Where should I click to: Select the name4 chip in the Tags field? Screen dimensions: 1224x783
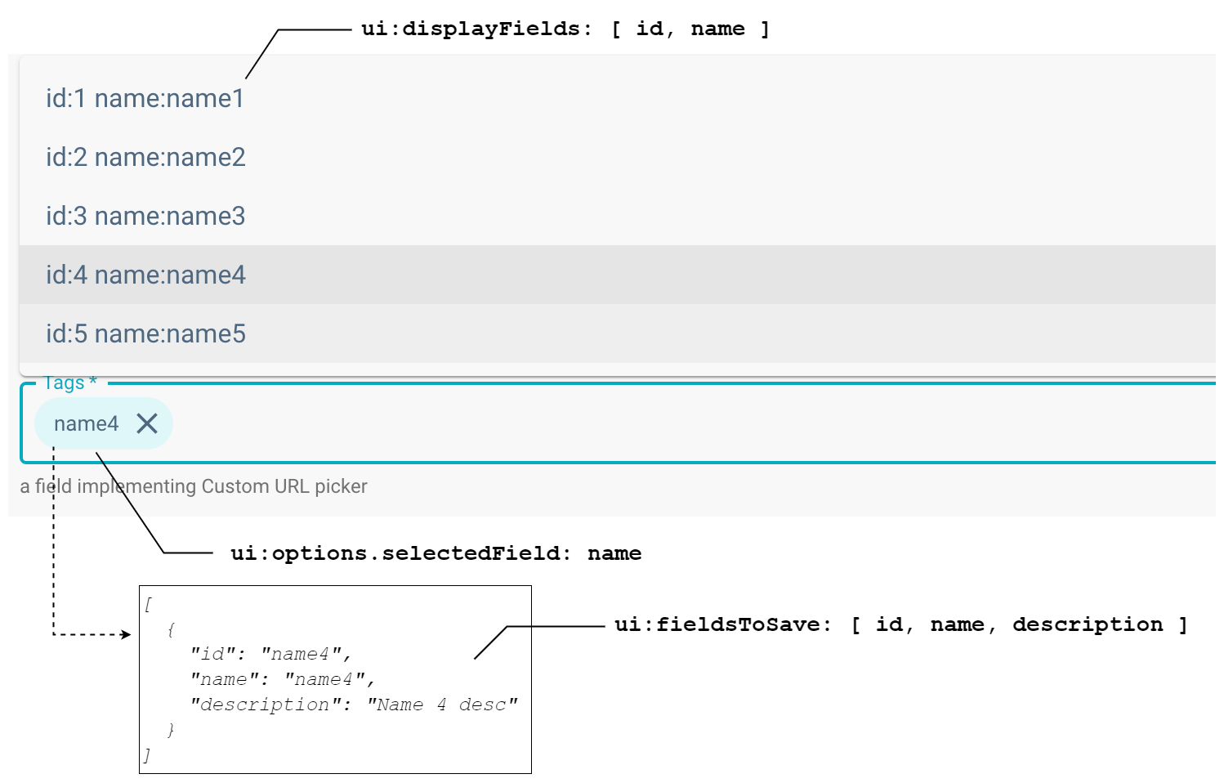pyautogui.click(x=86, y=423)
